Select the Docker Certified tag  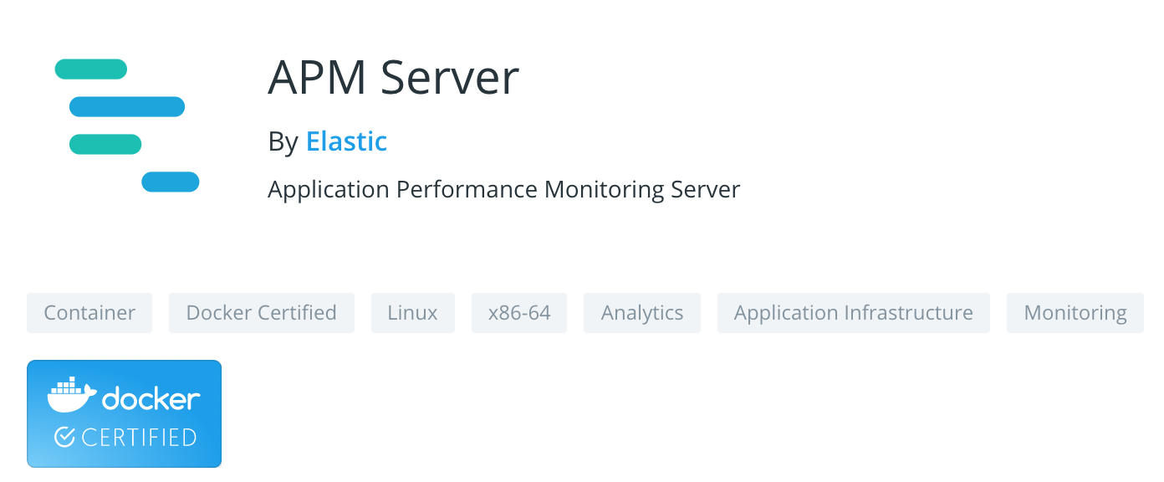[x=261, y=312]
